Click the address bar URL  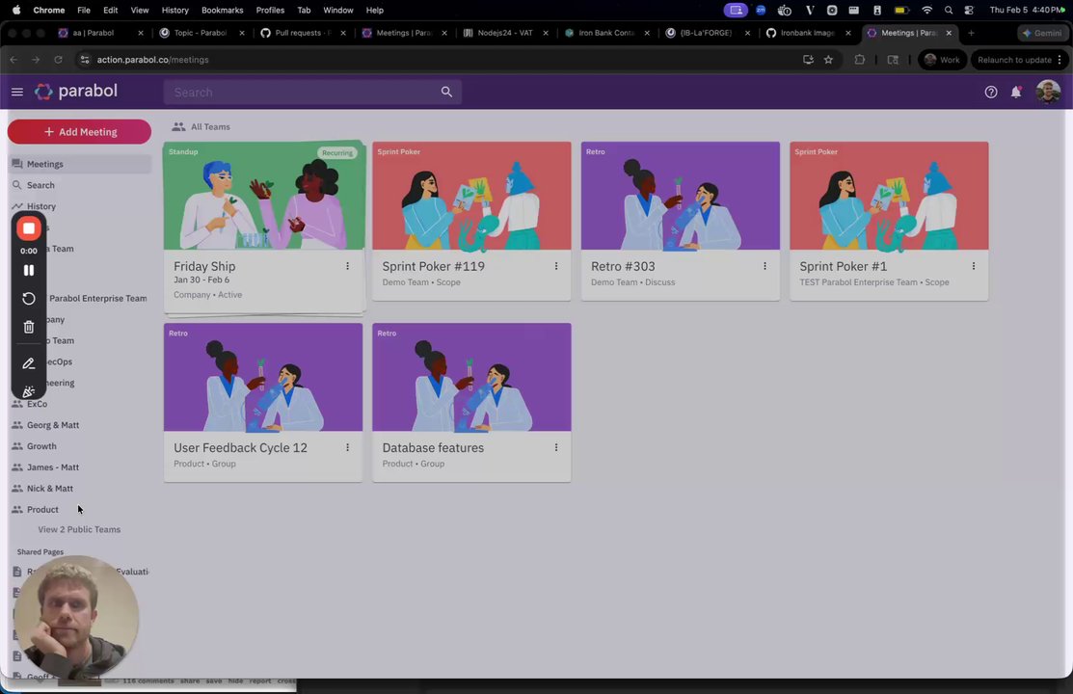tap(152, 60)
